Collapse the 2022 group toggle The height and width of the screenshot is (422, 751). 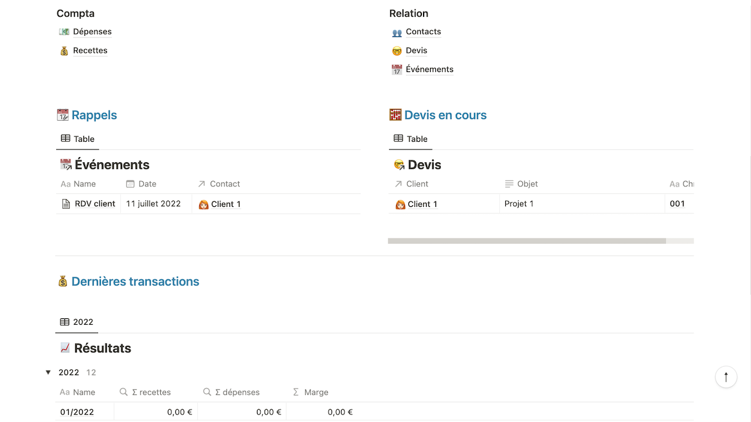tap(48, 373)
